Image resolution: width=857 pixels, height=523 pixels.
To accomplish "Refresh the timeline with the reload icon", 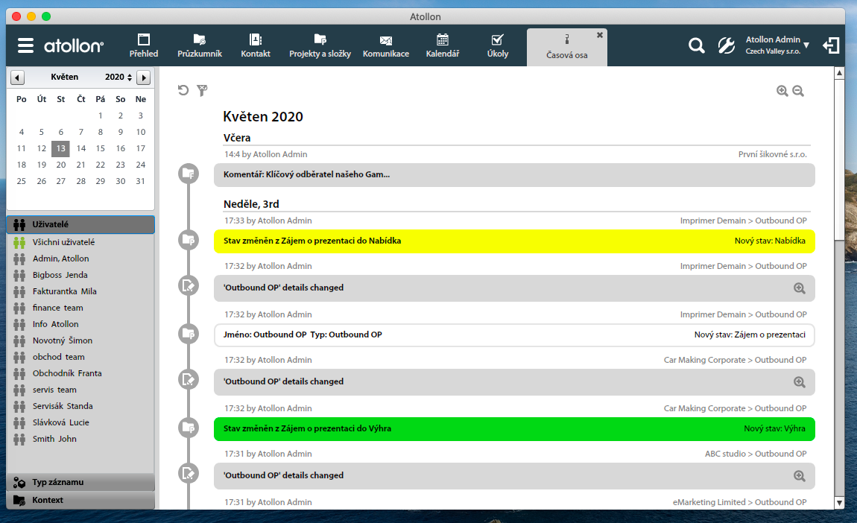I will coord(183,91).
